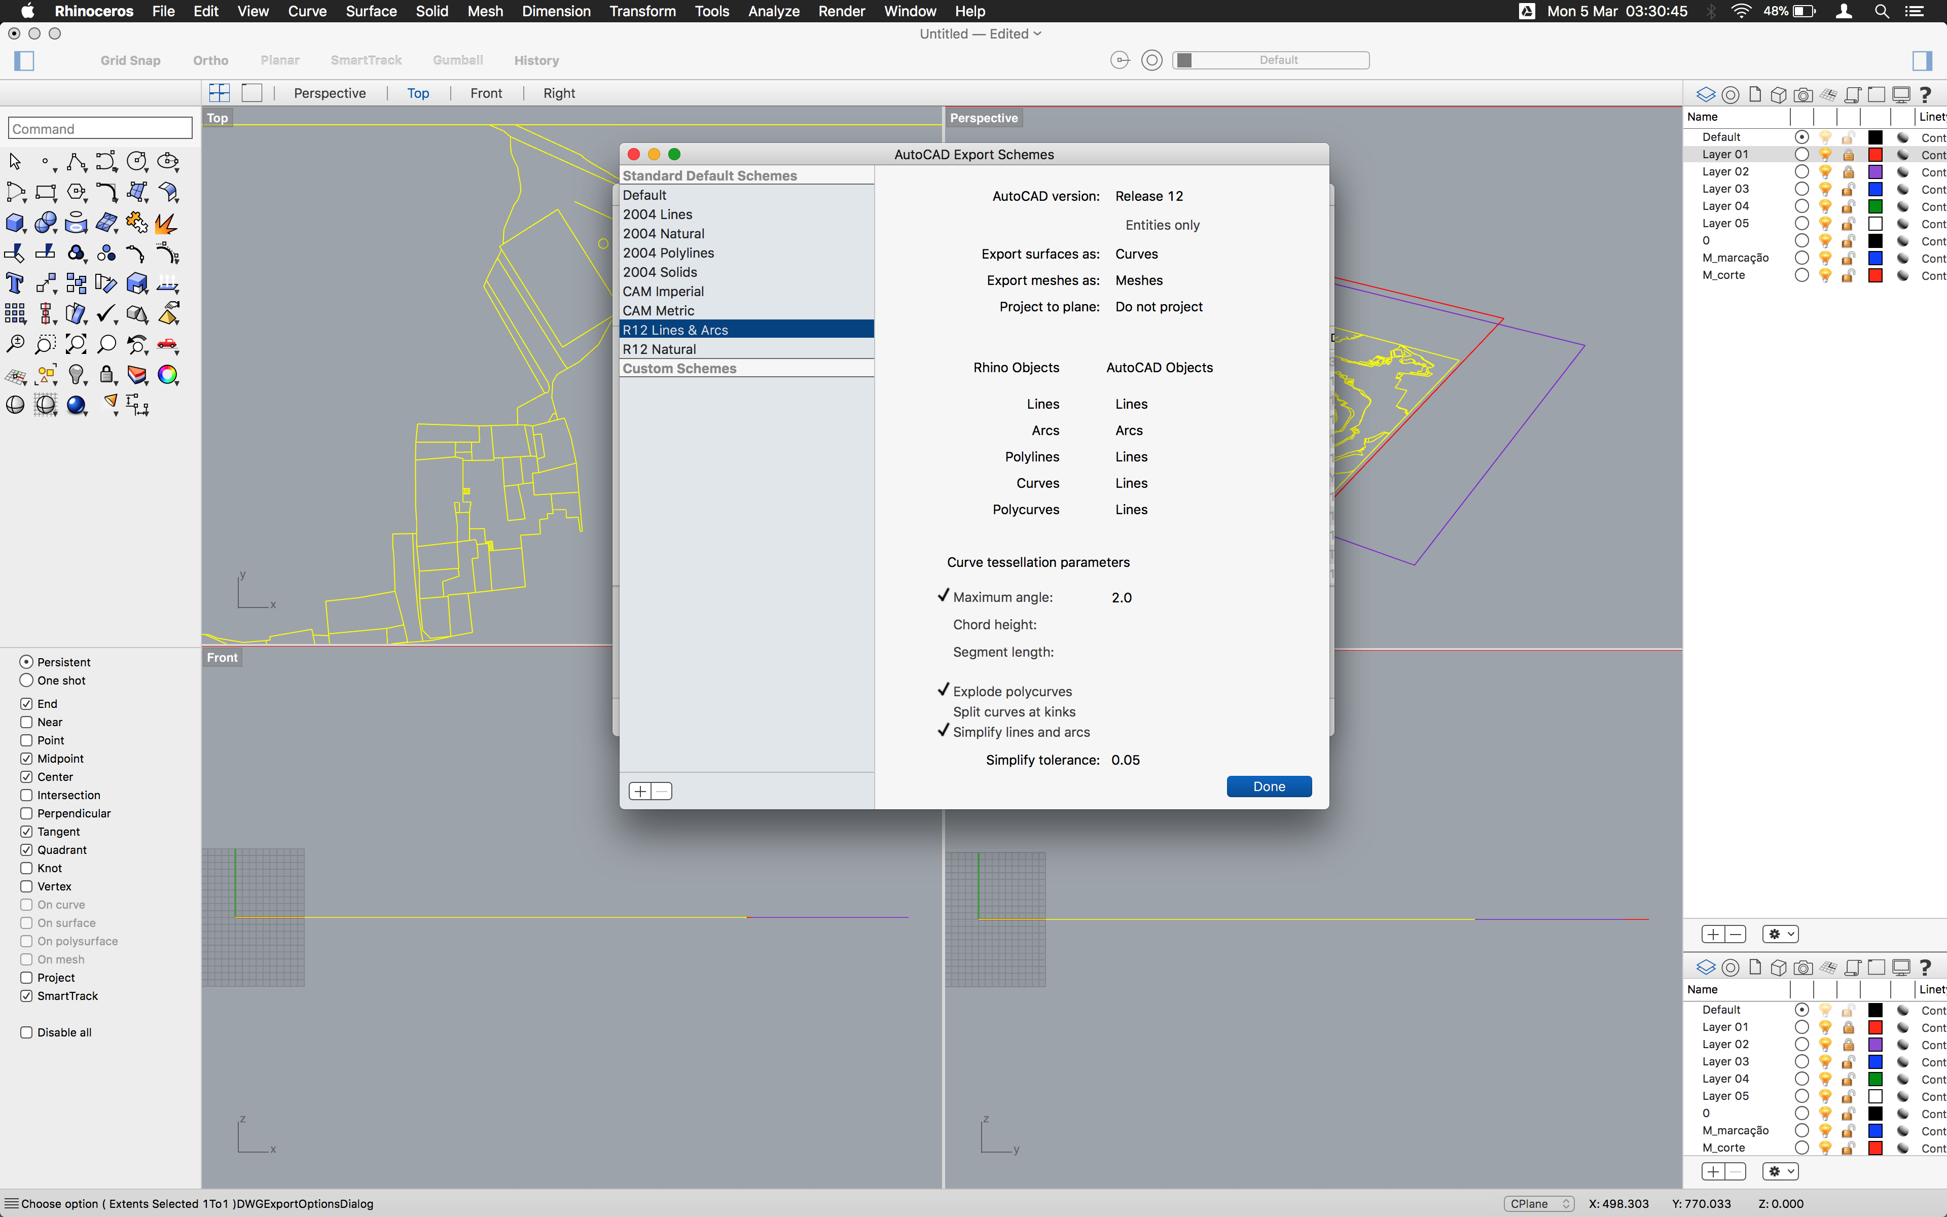Open the Curve menu
This screenshot has width=1947, height=1217.
(x=307, y=11)
